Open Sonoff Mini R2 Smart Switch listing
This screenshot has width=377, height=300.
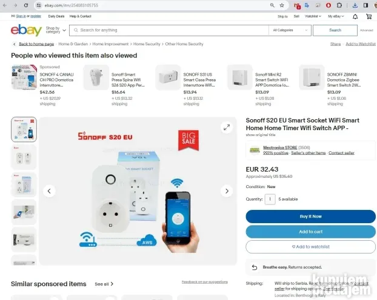pyautogui.click(x=272, y=80)
